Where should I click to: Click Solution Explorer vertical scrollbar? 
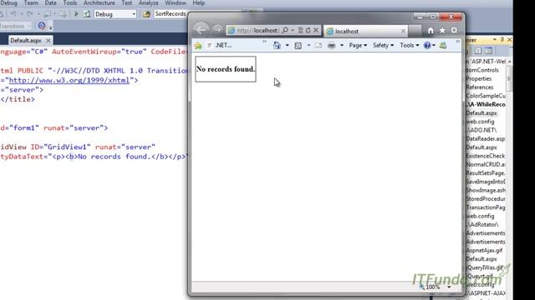point(509,78)
